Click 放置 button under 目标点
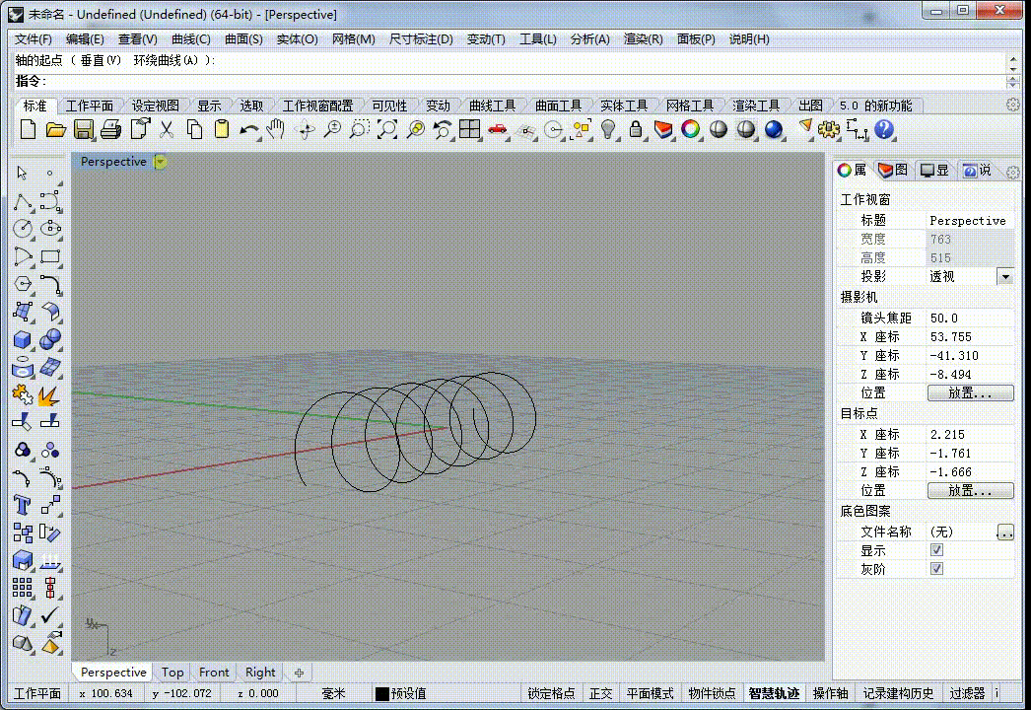The image size is (1031, 710). pyautogui.click(x=970, y=490)
